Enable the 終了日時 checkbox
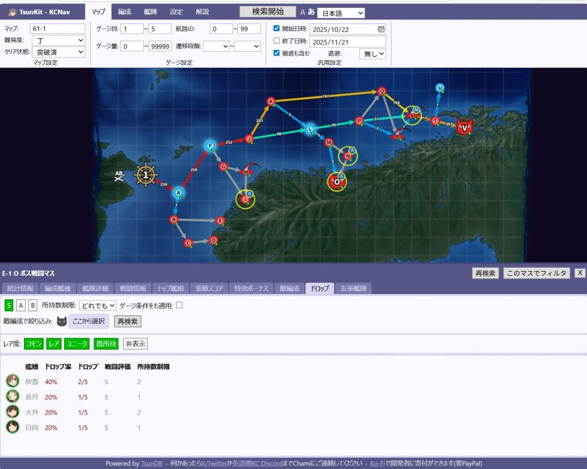Image resolution: width=587 pixels, height=469 pixels. pos(277,41)
